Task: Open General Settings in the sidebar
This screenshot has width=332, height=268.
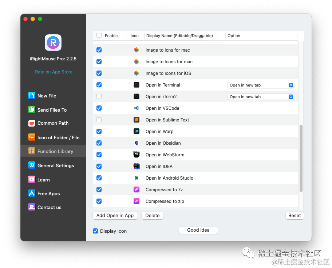Action: pos(55,165)
